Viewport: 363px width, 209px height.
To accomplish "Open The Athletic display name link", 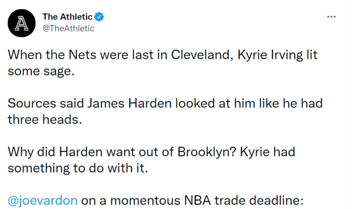I will 67,17.
